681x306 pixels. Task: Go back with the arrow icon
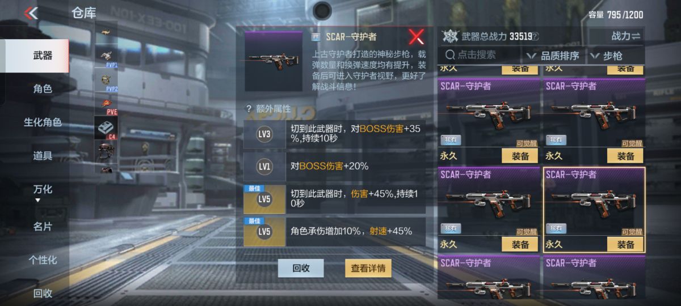point(31,12)
